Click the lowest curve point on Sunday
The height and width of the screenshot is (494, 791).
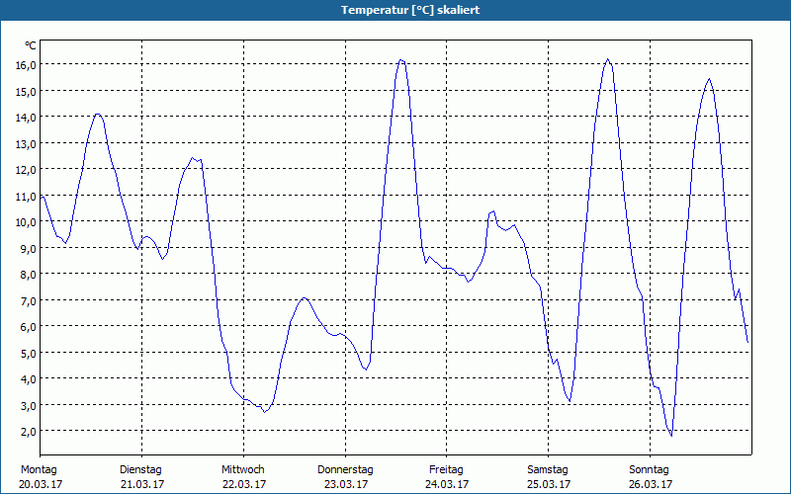pyautogui.click(x=671, y=436)
